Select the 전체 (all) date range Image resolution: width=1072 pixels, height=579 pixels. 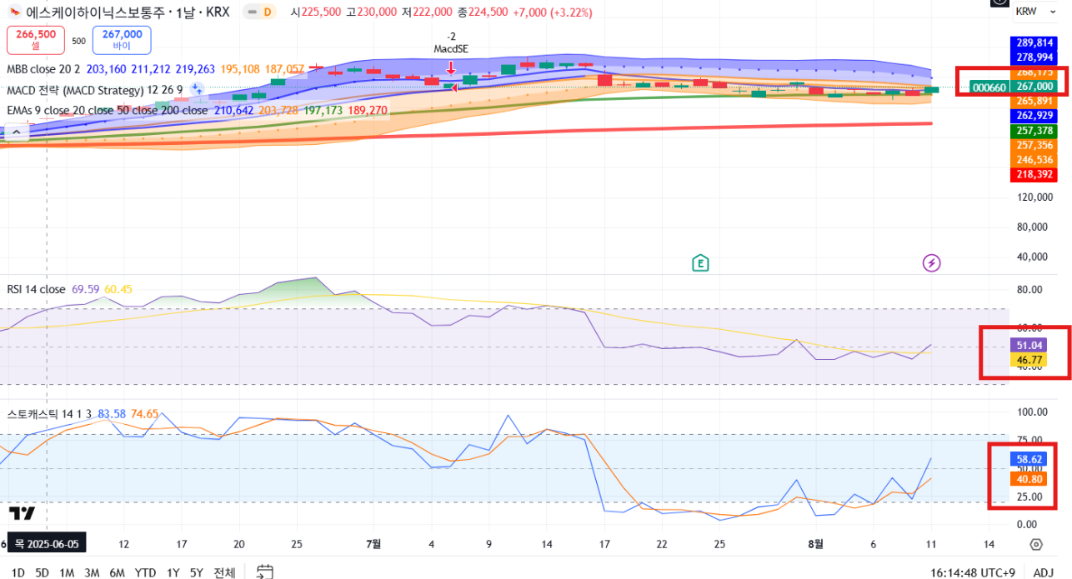tap(224, 572)
